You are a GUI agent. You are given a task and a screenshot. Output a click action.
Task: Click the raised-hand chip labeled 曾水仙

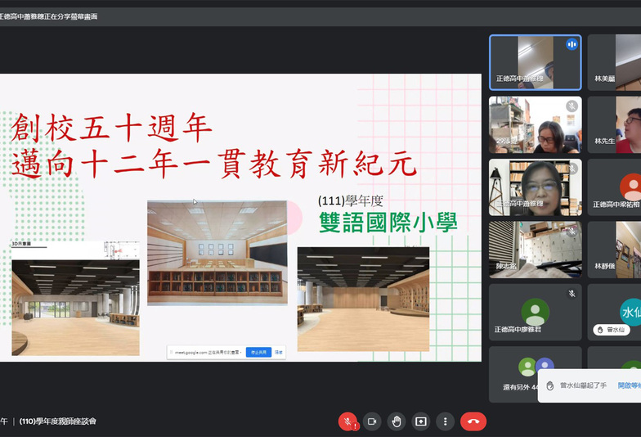pyautogui.click(x=612, y=330)
